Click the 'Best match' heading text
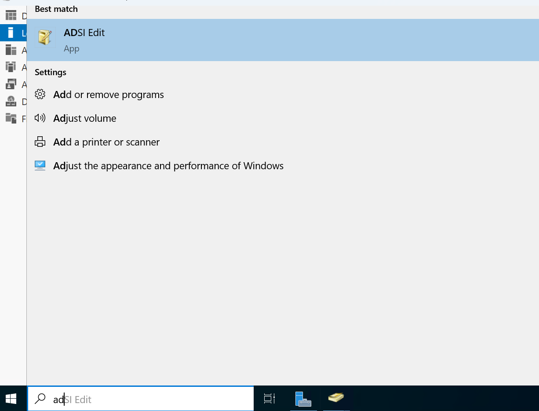The width and height of the screenshot is (539, 411). point(56,9)
